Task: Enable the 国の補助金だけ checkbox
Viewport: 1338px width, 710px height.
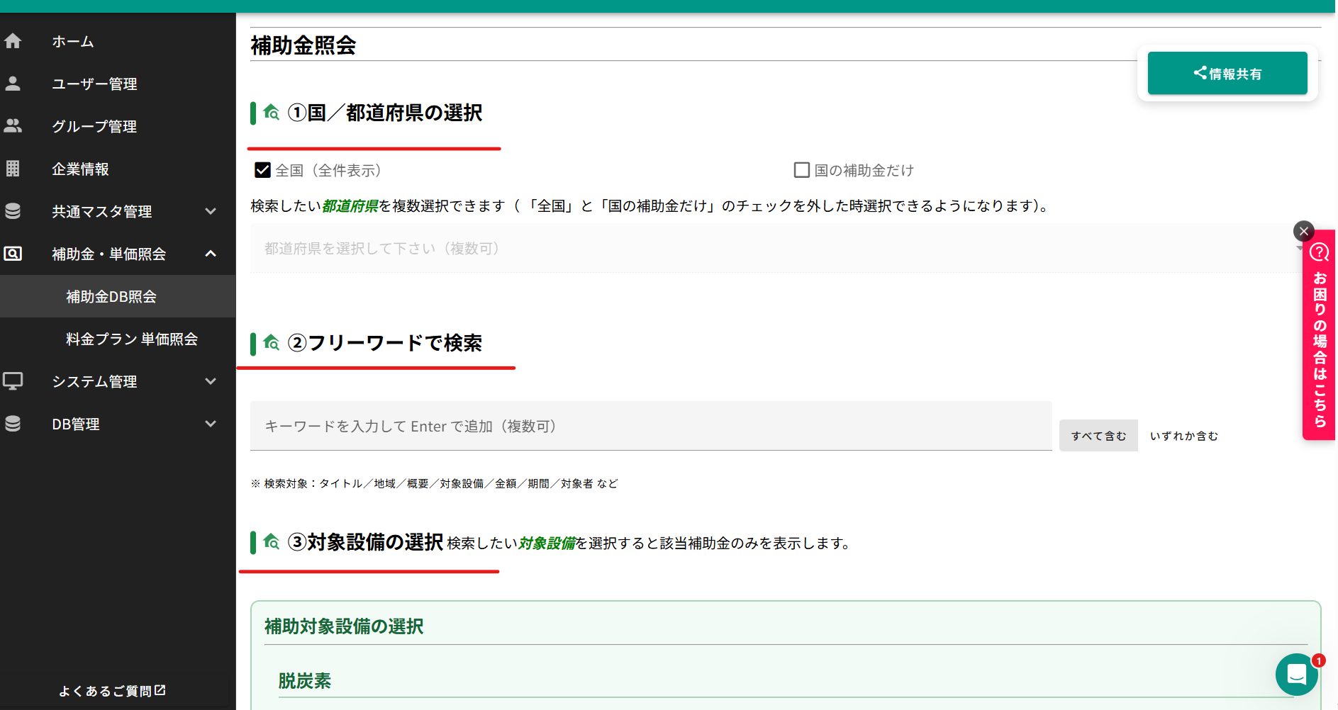Action: click(802, 170)
